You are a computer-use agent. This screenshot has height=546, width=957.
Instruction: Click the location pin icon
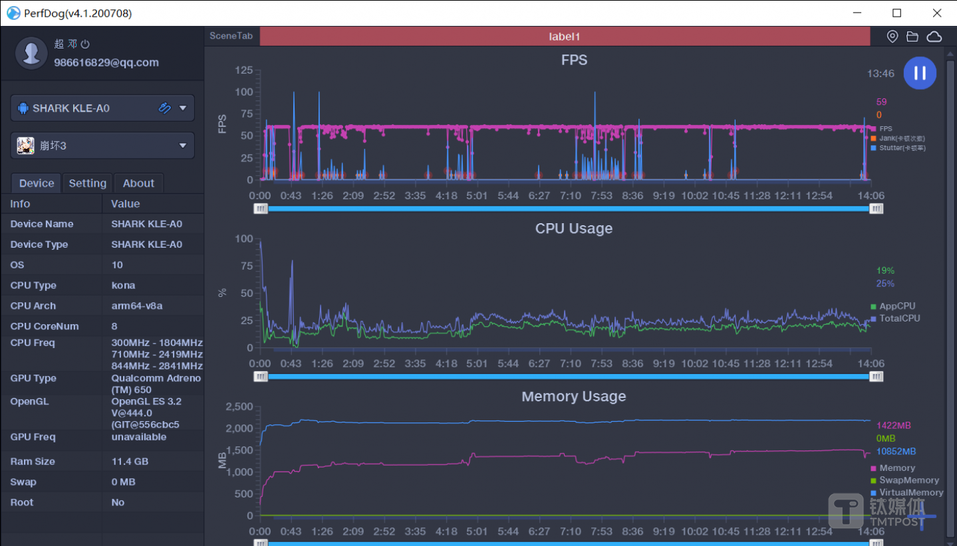(892, 37)
